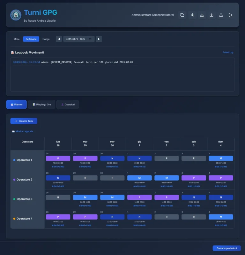
Task: Click the plus icon on Genera Turni
Action: click(x=16, y=121)
